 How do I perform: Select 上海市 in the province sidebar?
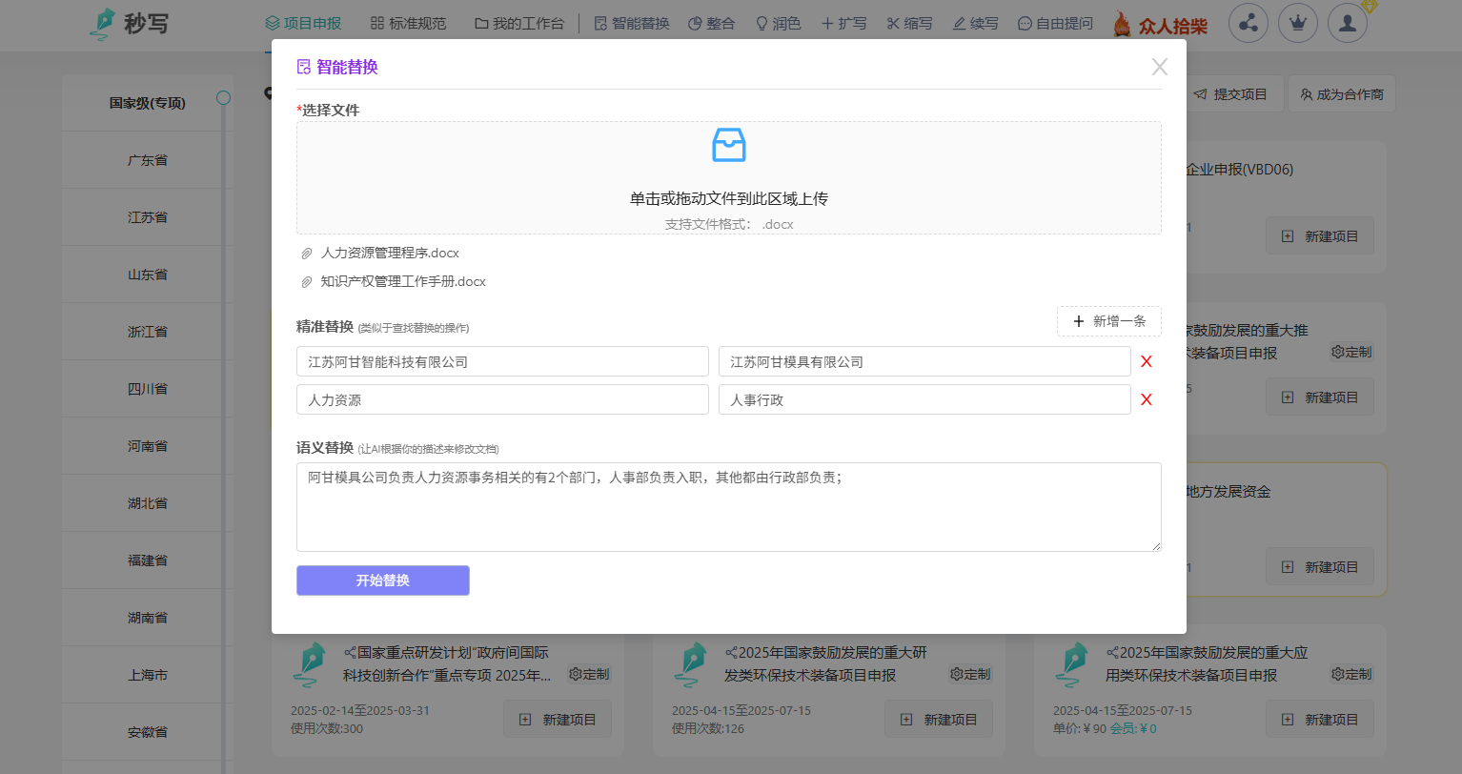[148, 674]
